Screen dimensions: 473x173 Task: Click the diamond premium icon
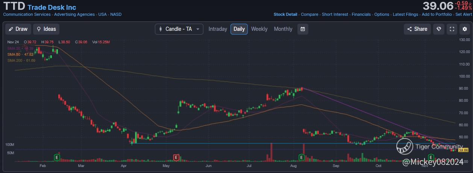pos(439,29)
